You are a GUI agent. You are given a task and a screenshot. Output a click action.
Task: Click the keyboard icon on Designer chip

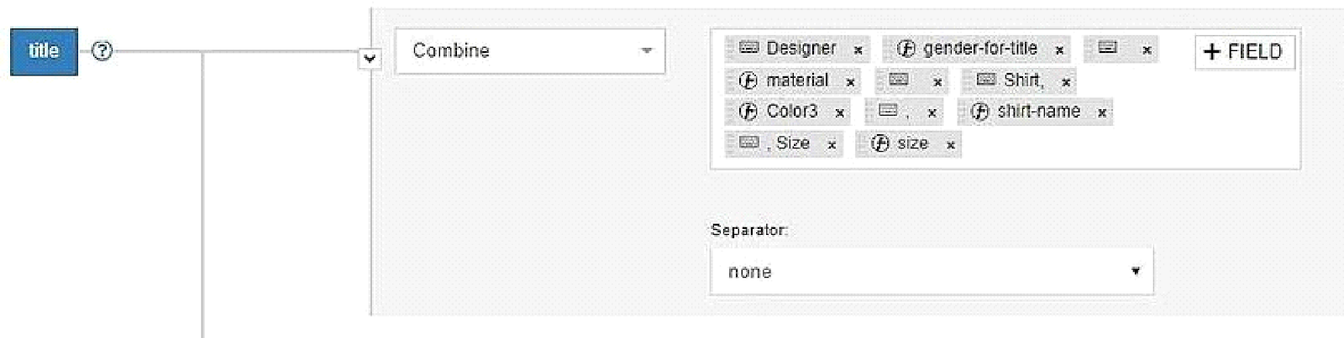tap(748, 48)
